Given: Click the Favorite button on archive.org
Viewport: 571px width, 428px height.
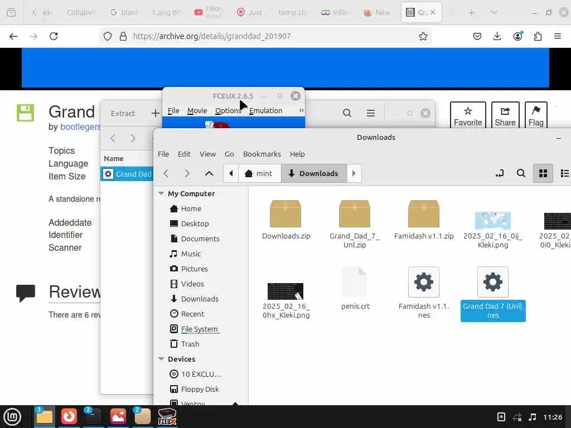Looking at the screenshot, I should click(468, 116).
